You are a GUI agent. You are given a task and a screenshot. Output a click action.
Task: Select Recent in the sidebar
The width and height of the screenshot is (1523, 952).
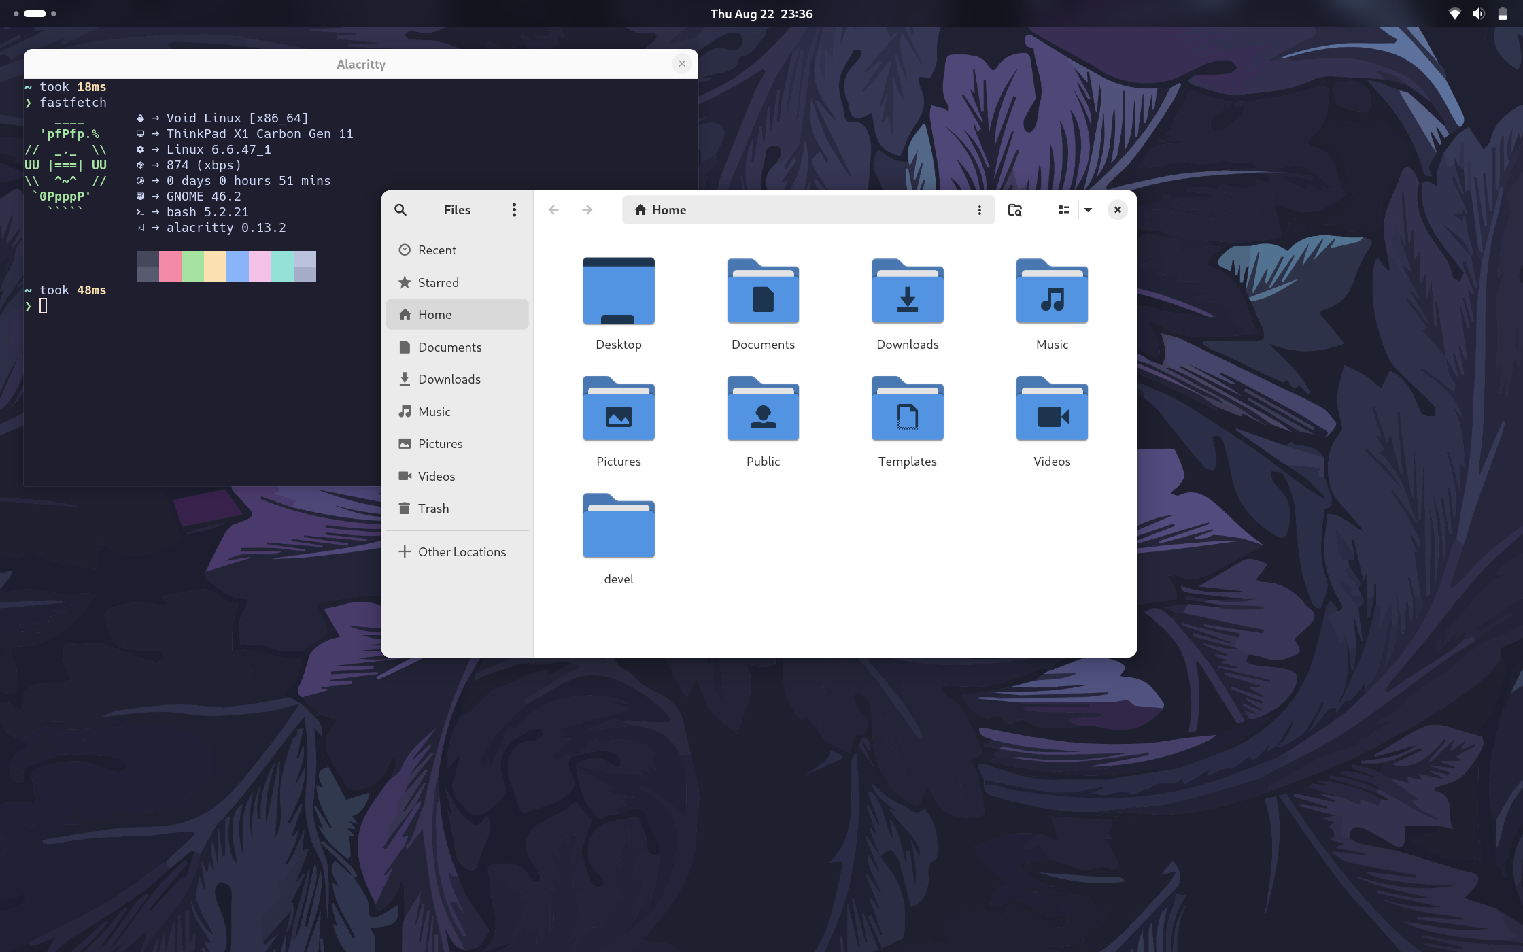coord(458,250)
